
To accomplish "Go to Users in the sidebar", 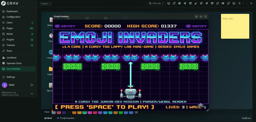I will 18,23.
